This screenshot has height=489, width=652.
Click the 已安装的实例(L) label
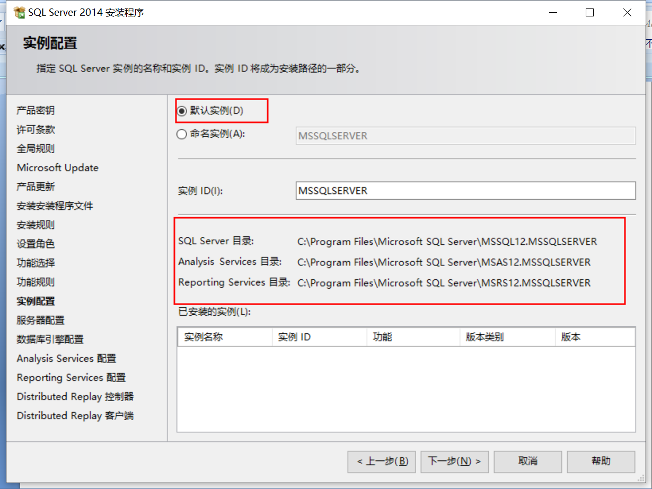[x=214, y=312]
